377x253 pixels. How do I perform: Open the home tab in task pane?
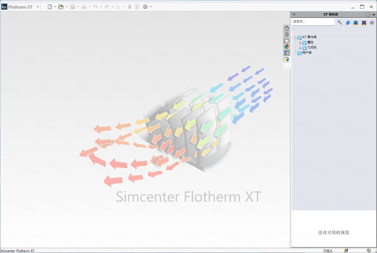[286, 28]
